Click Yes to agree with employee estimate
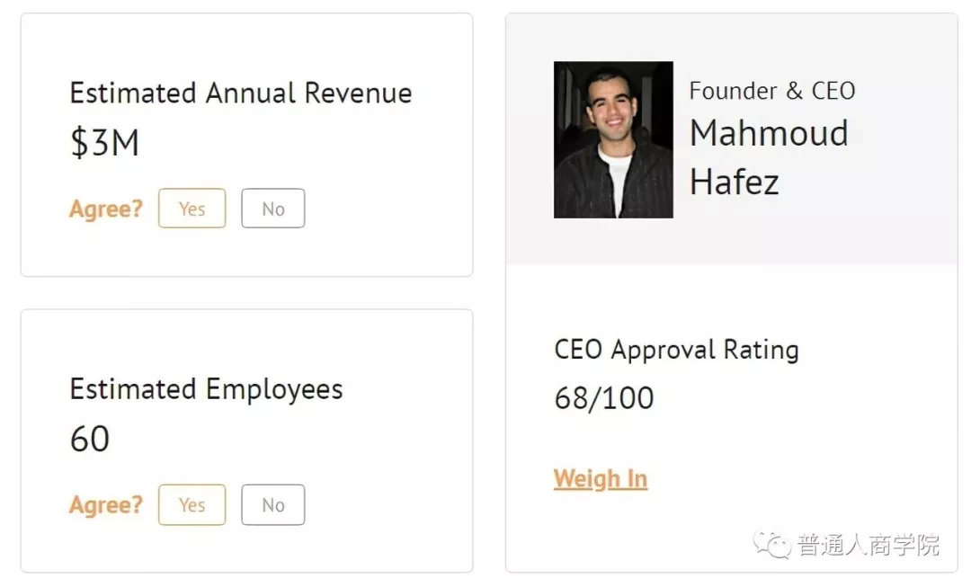This screenshot has height=587, width=971. 192,505
